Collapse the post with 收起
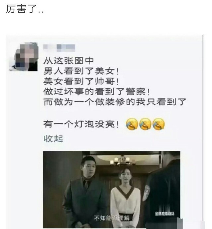Screen dimensions: 212x229 (x=53, y=139)
